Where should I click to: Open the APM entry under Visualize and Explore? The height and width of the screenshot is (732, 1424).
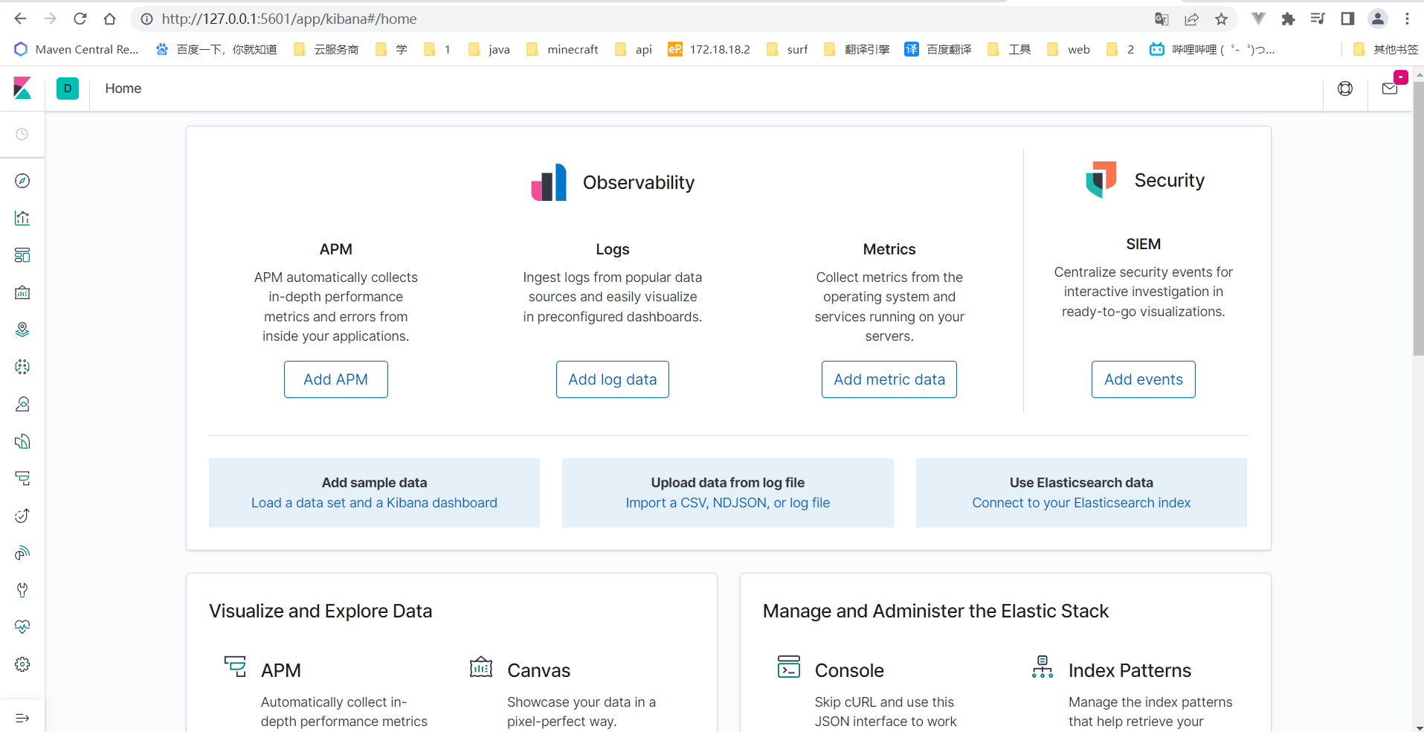tap(281, 670)
